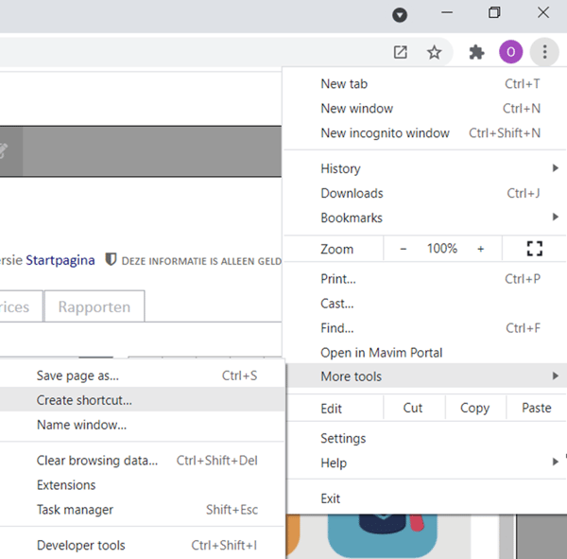
Task: Open the Extensions puzzle piece icon
Action: point(476,53)
